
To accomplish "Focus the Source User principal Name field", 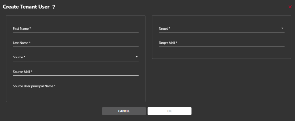I will pyautogui.click(x=76, y=86).
